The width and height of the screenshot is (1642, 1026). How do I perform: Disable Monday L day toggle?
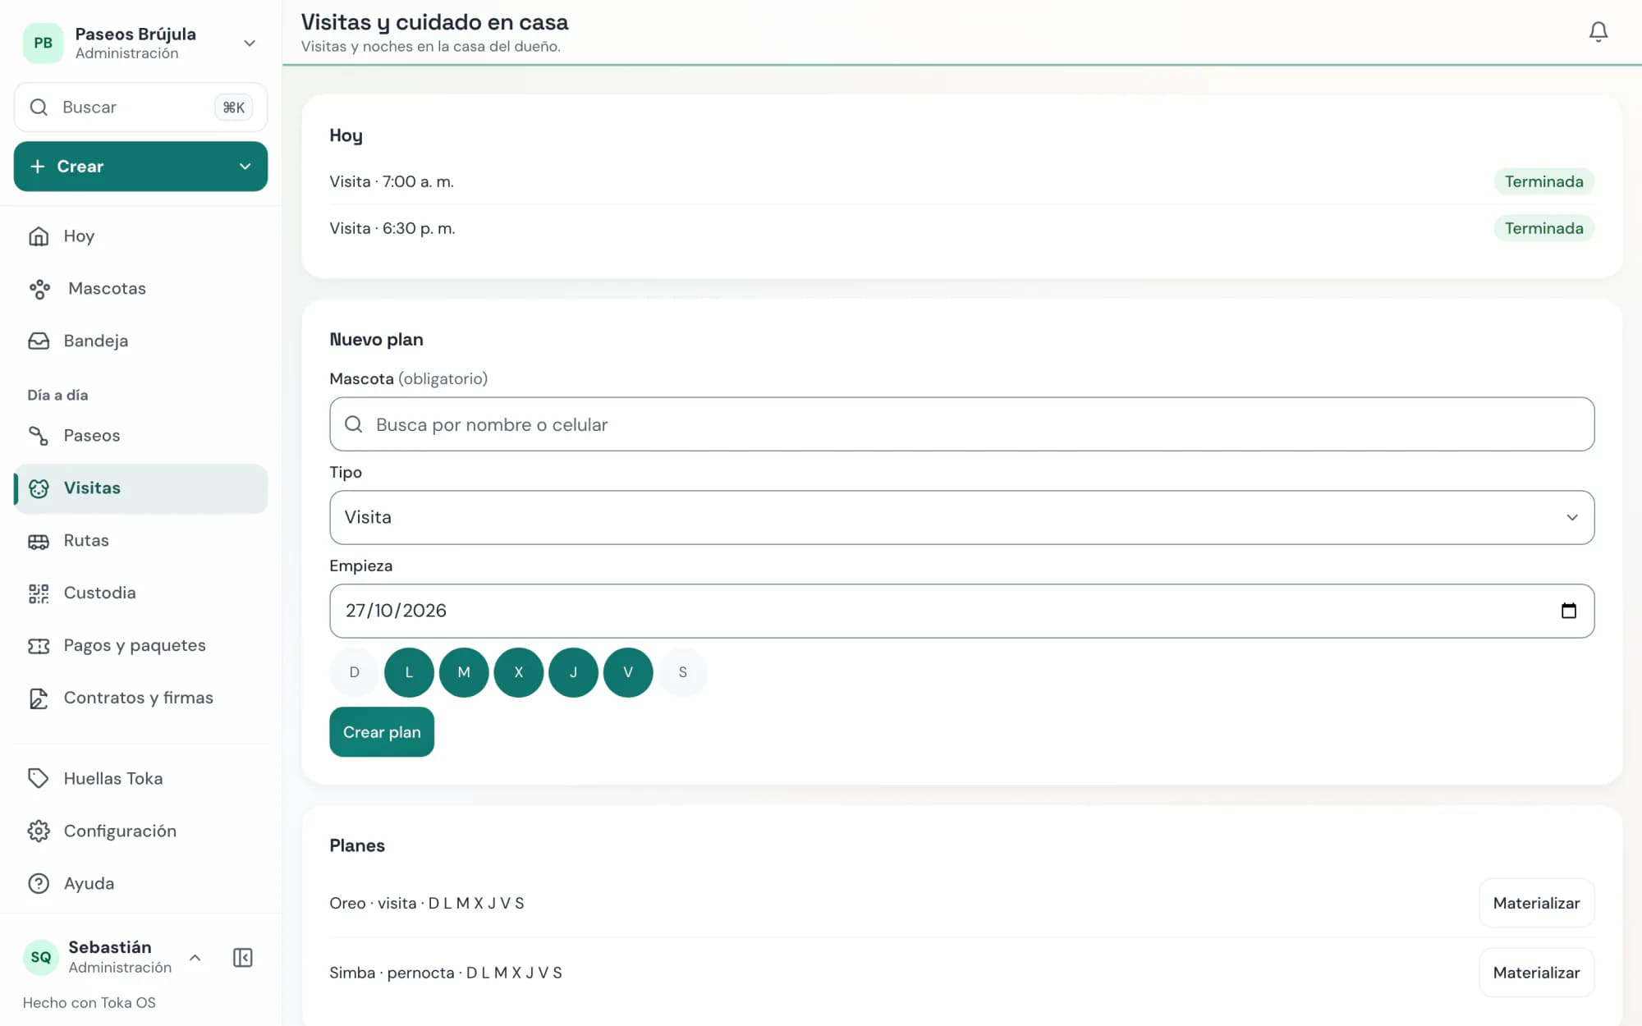[409, 672]
